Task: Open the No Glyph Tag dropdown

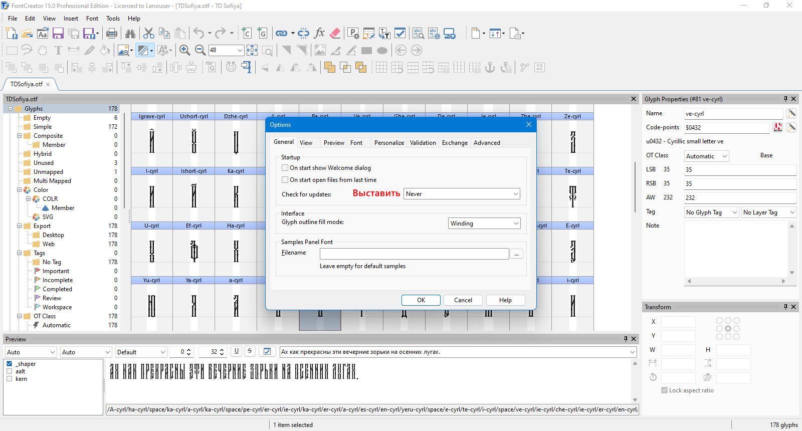Action: tap(712, 212)
